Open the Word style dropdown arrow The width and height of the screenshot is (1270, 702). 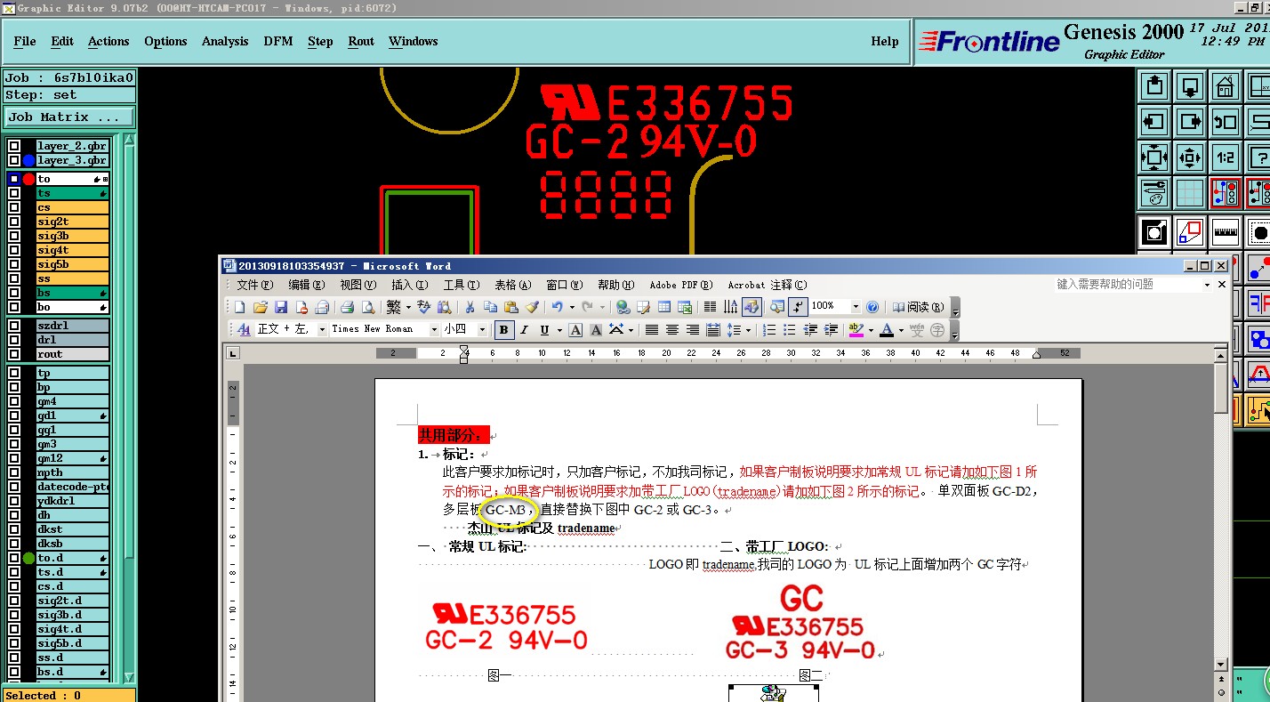[x=322, y=329]
